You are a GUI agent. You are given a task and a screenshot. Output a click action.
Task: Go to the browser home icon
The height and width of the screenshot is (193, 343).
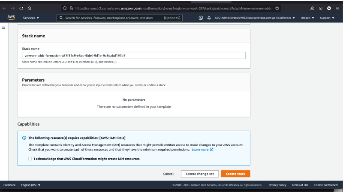coord(29,8)
